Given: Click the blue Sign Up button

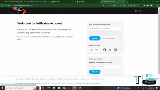Looking at the screenshot, I should (x=95, y=72).
